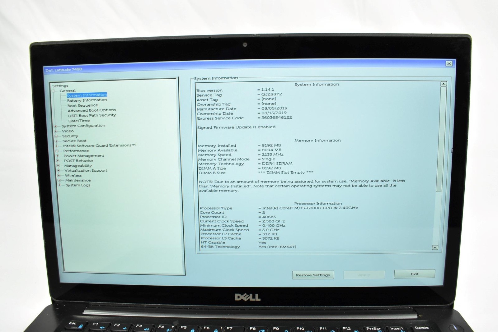The height and width of the screenshot is (332, 498).
Task: Expand the Power Management node
Action: [x=57, y=156]
